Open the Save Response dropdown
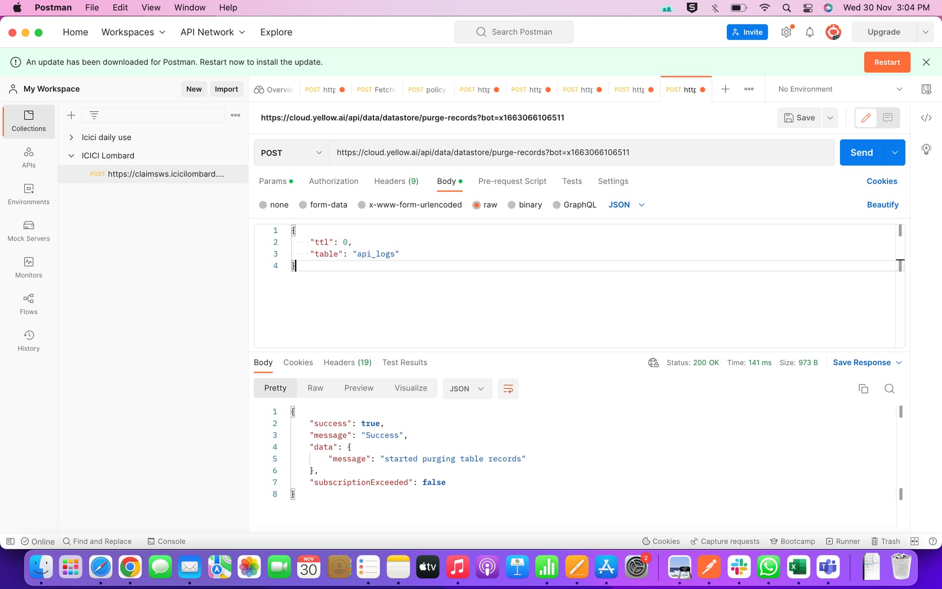The width and height of the screenshot is (942, 589). (x=867, y=363)
